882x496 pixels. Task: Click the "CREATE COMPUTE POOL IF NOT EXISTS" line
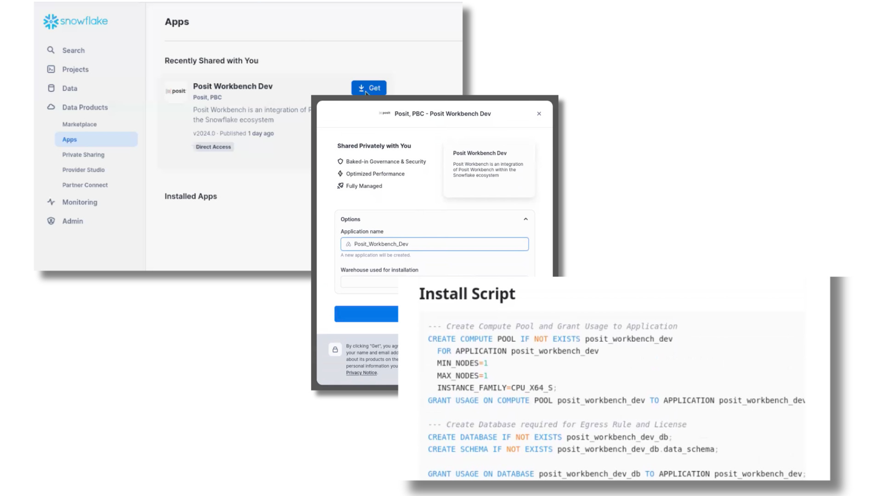pyautogui.click(x=550, y=339)
